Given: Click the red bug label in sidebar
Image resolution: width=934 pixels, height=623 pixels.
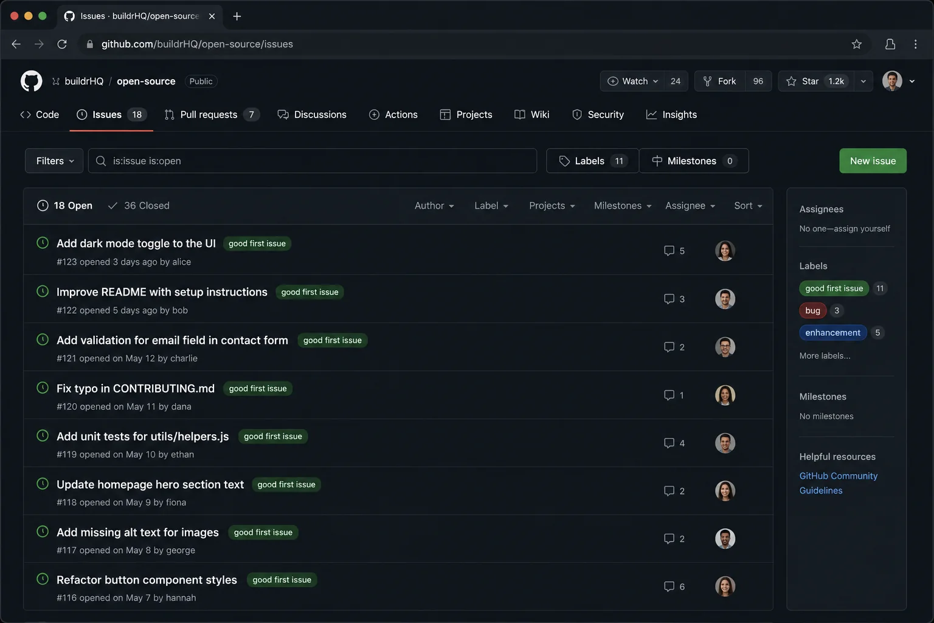Looking at the screenshot, I should [x=812, y=310].
